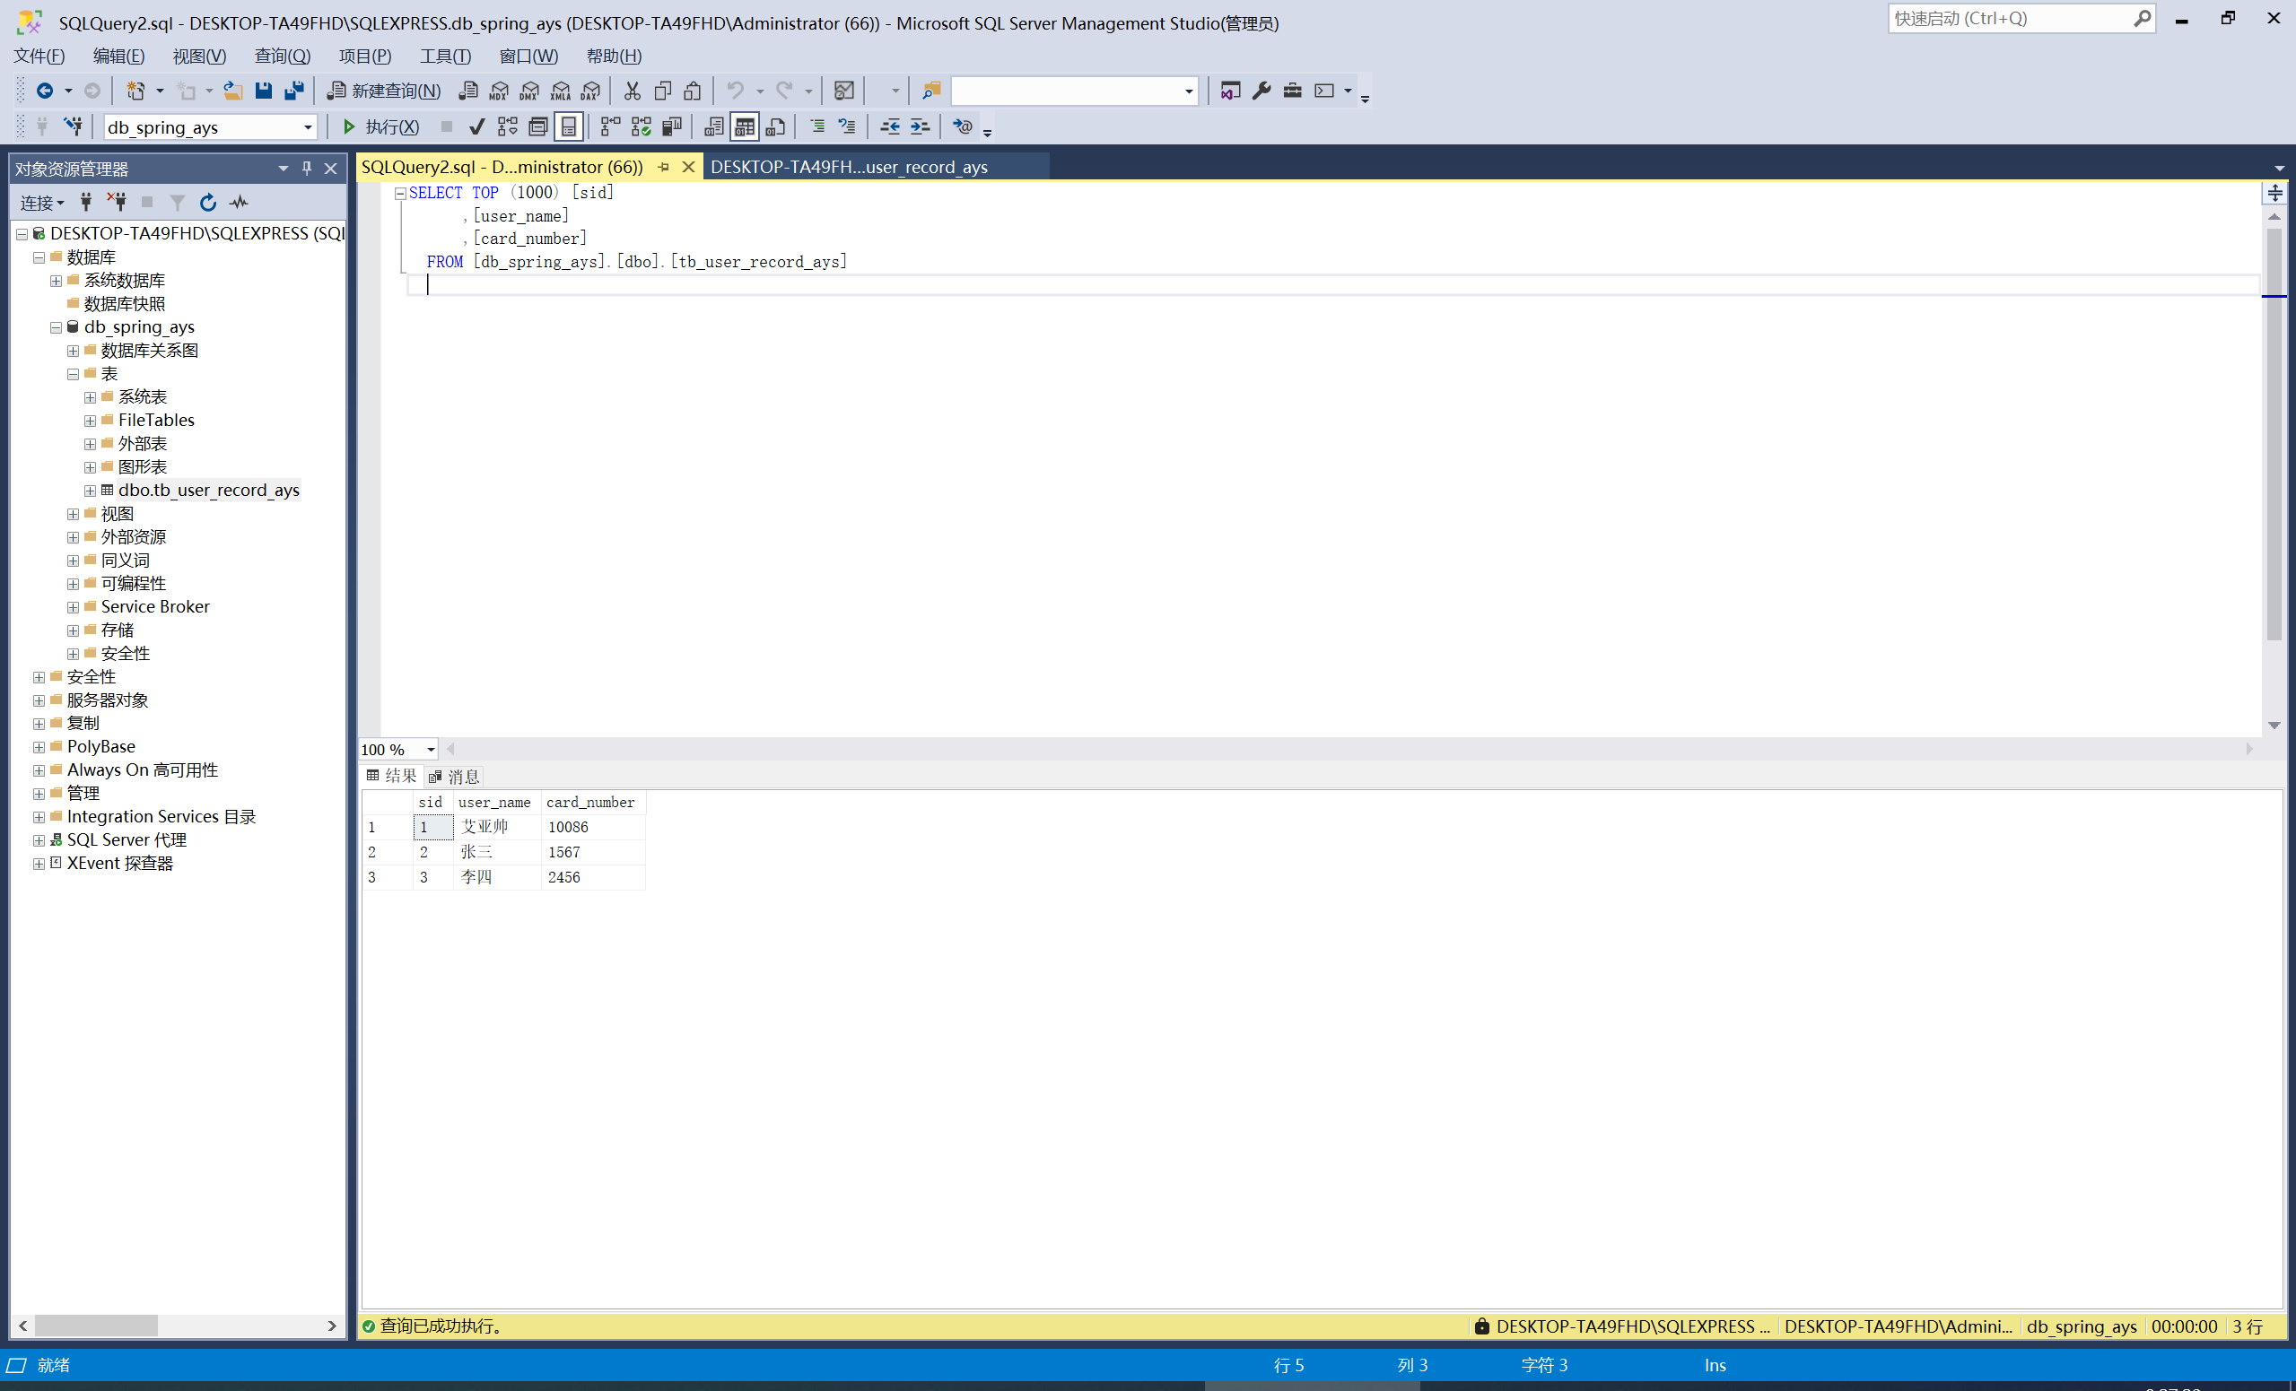
Task: Click the editor split handle above scrollbar
Action: (x=2274, y=193)
